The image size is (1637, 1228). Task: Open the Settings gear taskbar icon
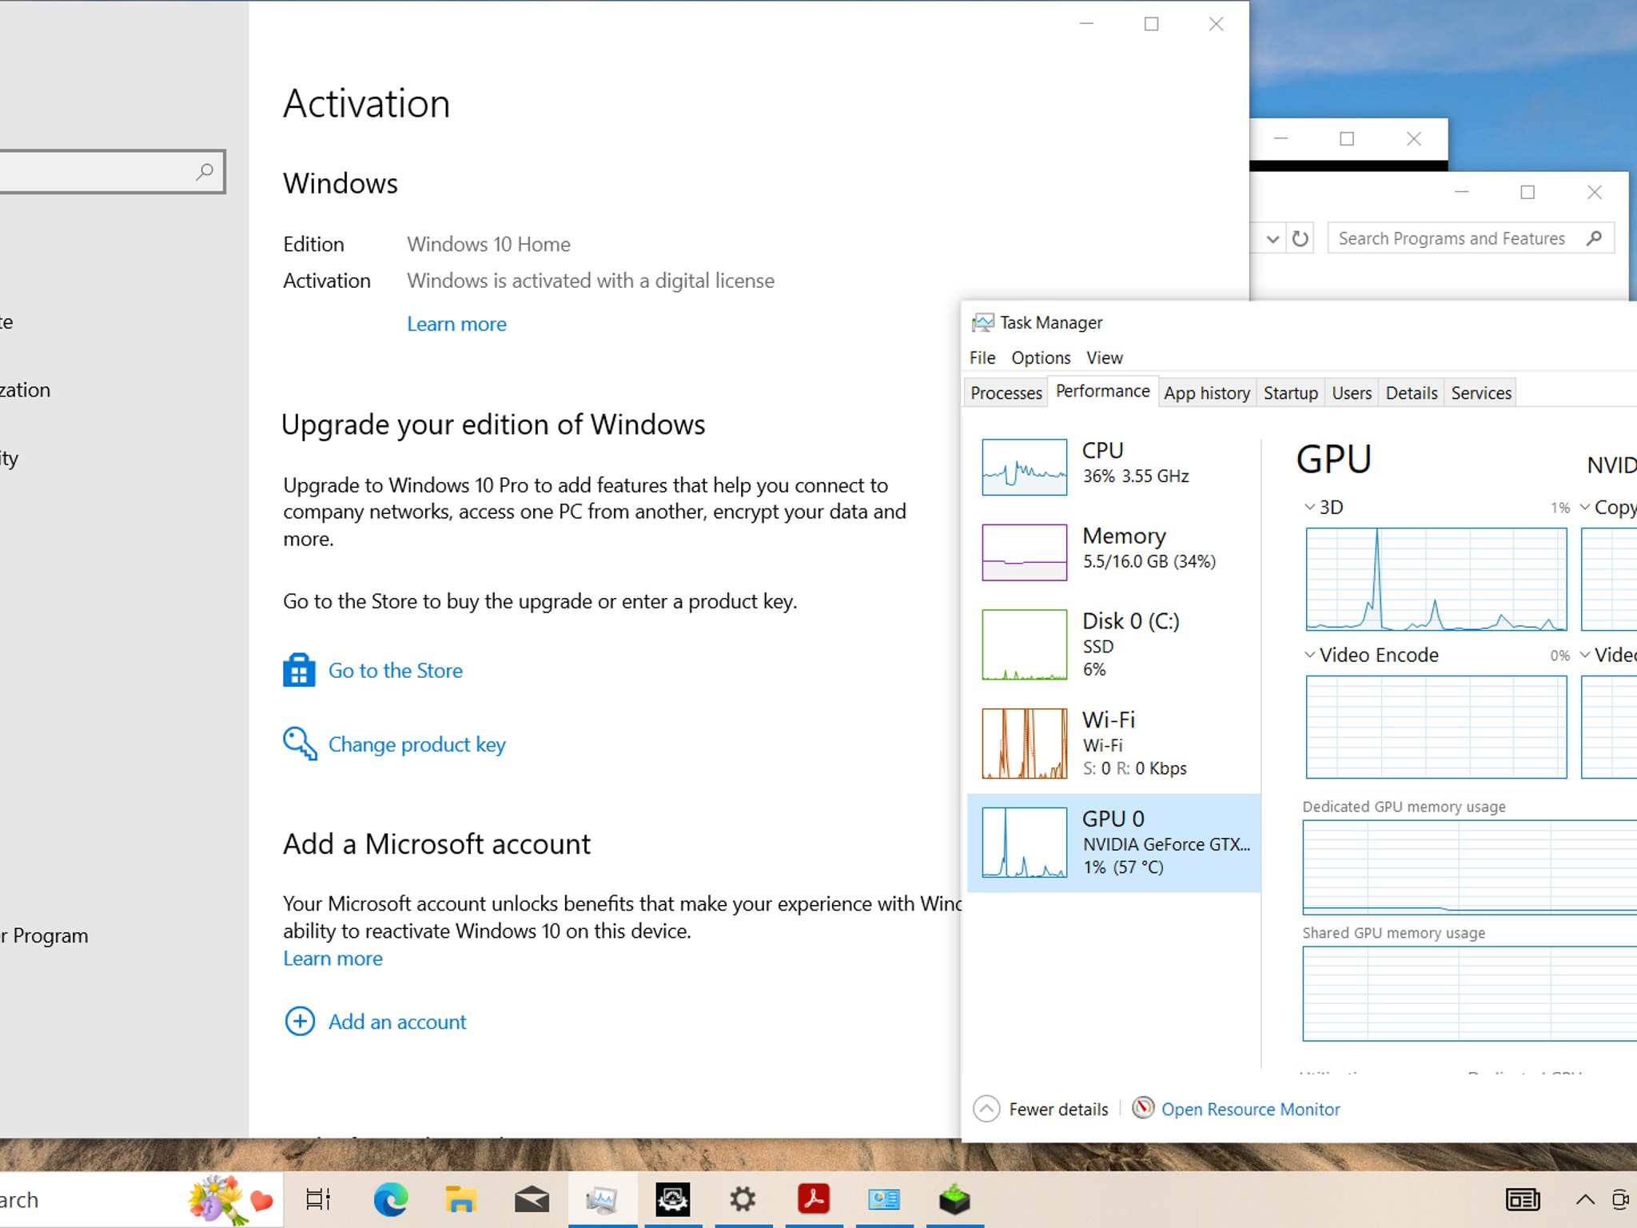coord(743,1199)
